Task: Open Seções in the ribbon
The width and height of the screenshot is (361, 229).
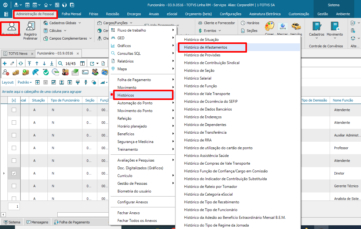Action: [249, 31]
